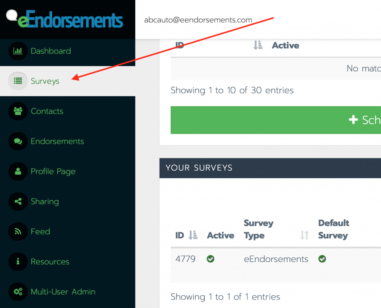Click the Feed RSS icon
The width and height of the screenshot is (381, 308).
pos(18,231)
